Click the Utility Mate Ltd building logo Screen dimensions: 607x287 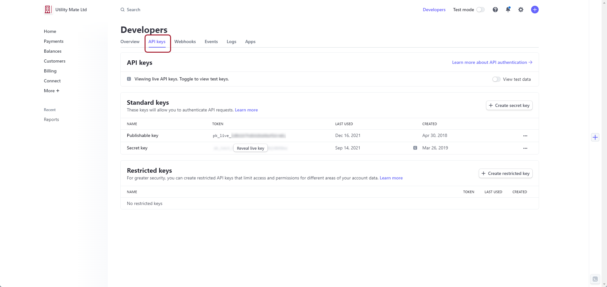[48, 10]
